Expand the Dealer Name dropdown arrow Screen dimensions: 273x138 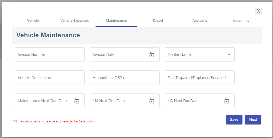(x=229, y=55)
